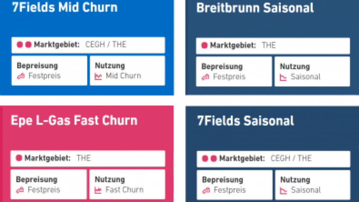Click the Mid Churn chart icon

[98, 76]
